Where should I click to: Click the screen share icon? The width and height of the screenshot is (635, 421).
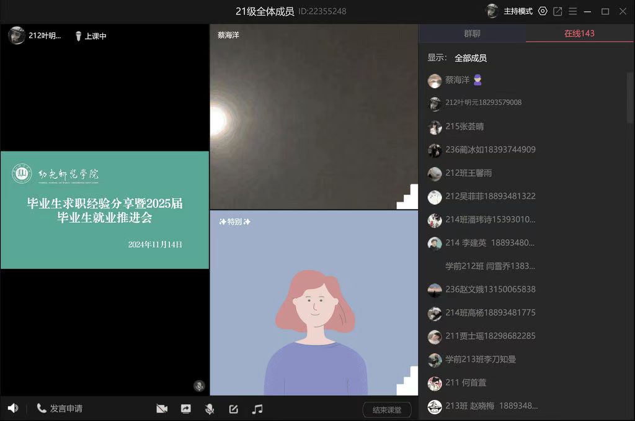[x=185, y=409]
